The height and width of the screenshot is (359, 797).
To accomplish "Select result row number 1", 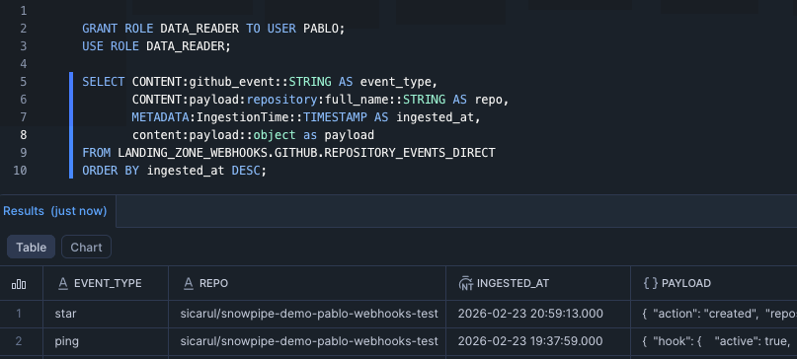I will pos(19,314).
